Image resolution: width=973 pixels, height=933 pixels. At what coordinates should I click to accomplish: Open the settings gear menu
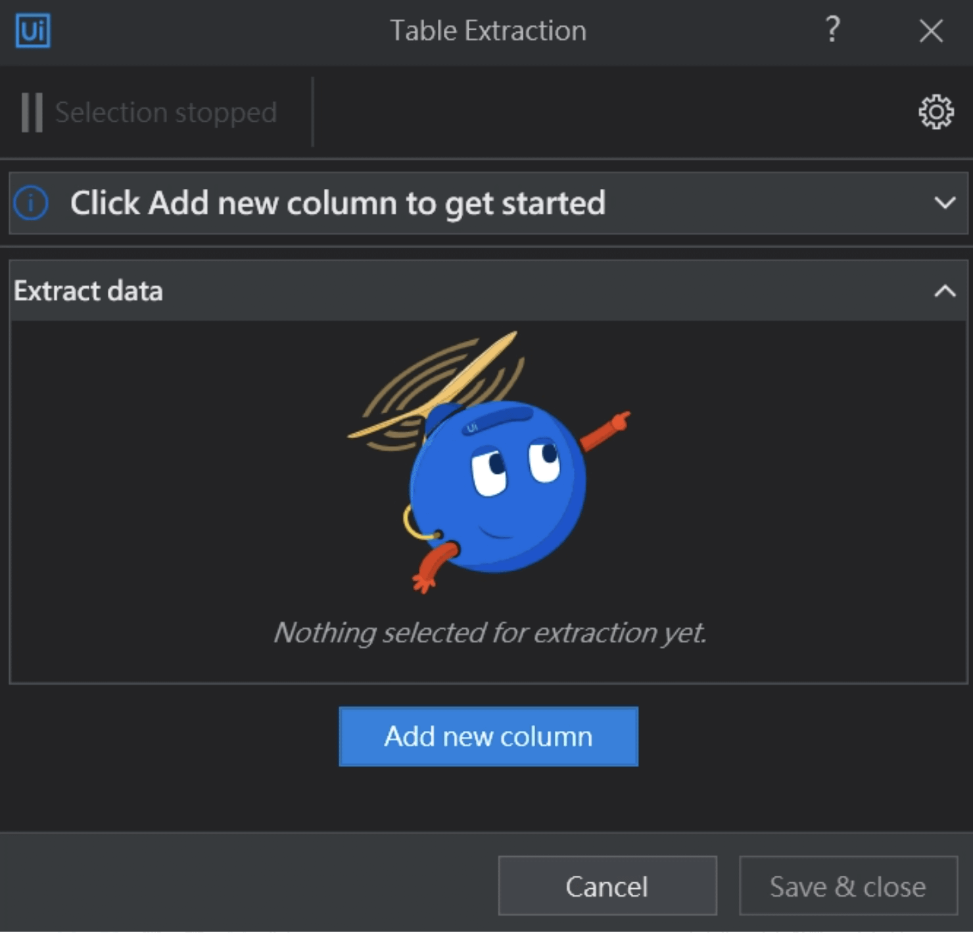point(936,112)
